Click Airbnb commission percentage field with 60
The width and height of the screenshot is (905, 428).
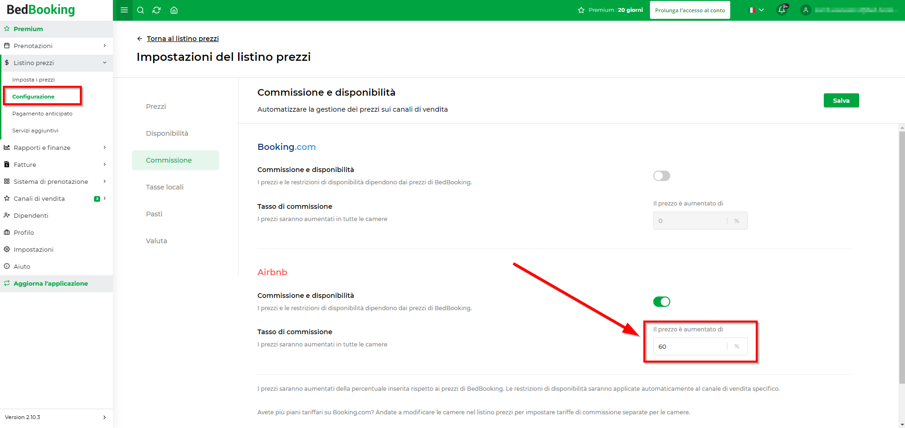point(700,346)
